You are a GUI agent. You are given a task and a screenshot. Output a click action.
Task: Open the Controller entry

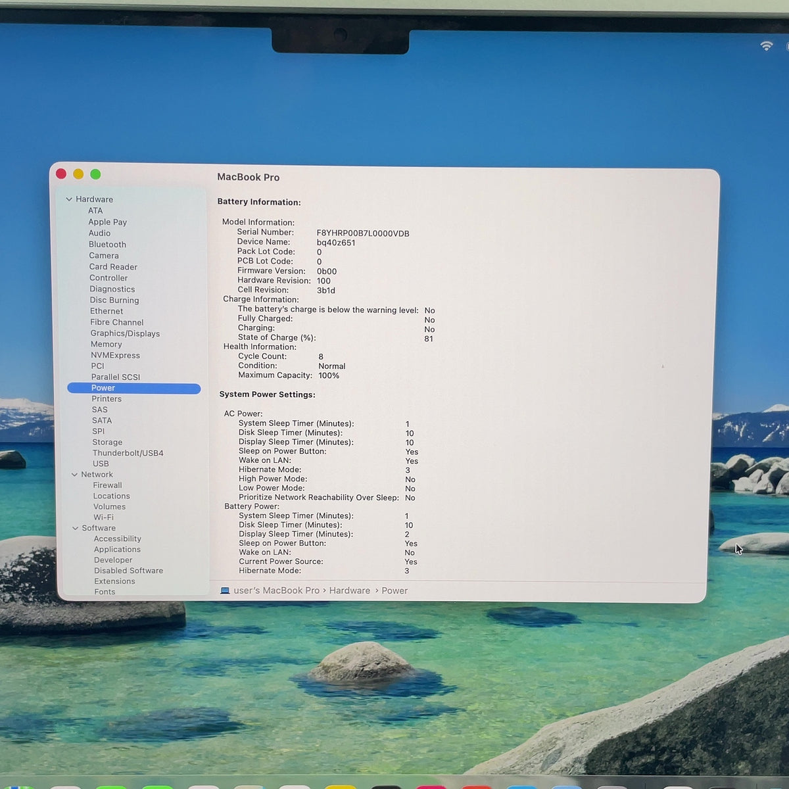click(108, 278)
